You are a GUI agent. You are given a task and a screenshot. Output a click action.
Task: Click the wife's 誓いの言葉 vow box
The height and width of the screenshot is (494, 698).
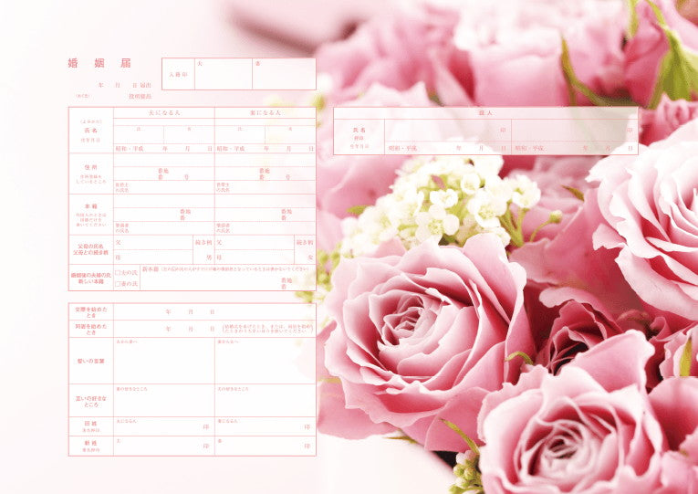(x=266, y=363)
